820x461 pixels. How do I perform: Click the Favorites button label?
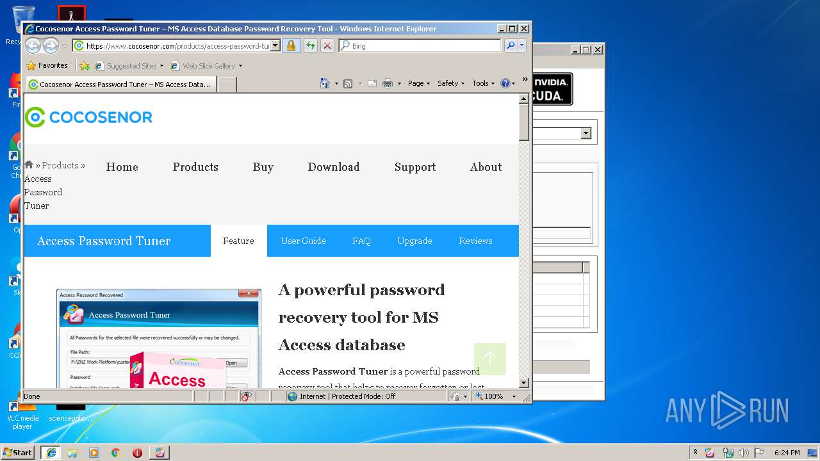[53, 65]
